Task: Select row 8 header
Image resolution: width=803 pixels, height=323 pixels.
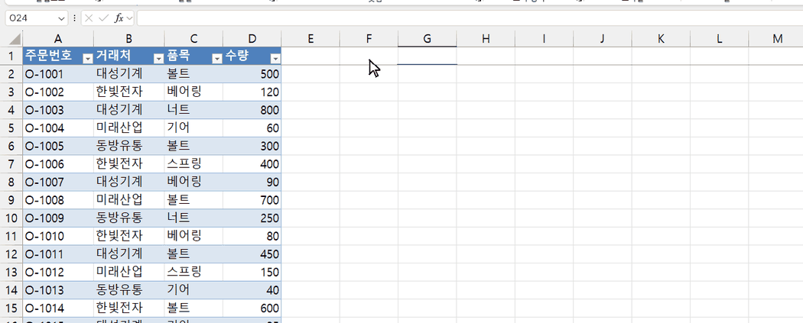Action: [x=11, y=182]
